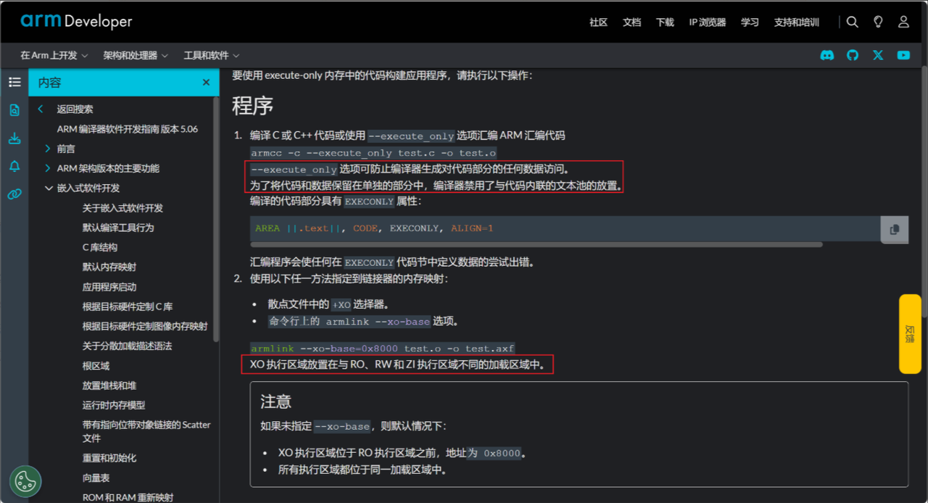Open 学习 in the top menu
The height and width of the screenshot is (503, 928).
click(x=750, y=22)
